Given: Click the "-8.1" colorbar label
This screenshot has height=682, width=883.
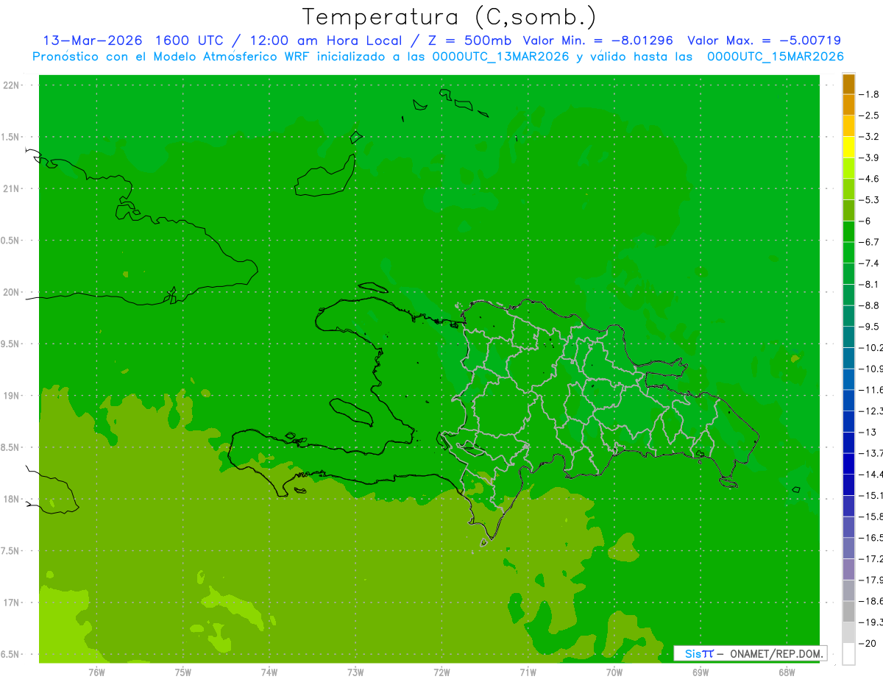Looking at the screenshot, I should point(869,284).
